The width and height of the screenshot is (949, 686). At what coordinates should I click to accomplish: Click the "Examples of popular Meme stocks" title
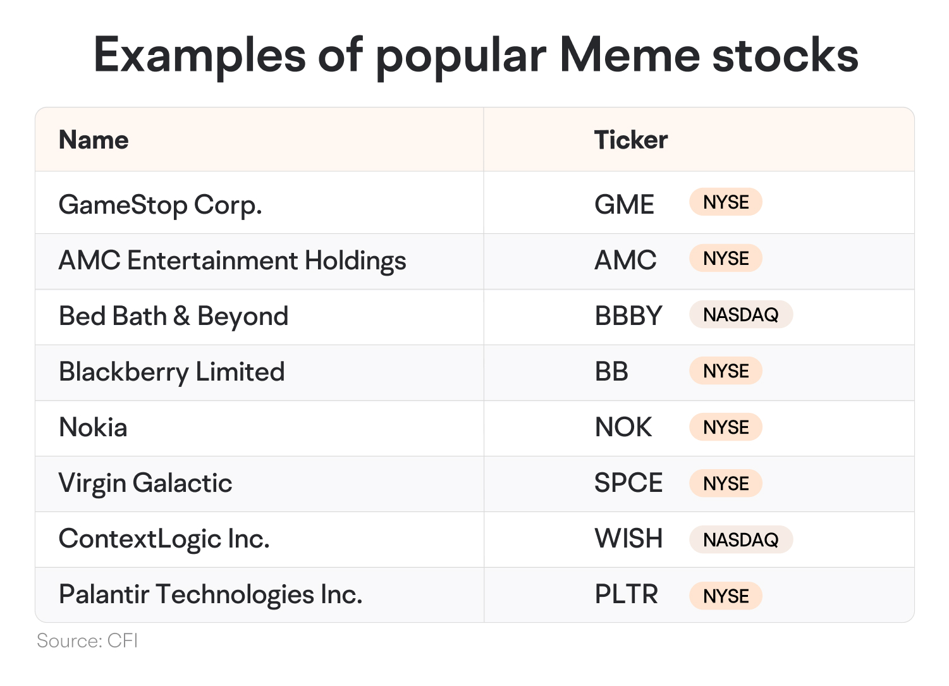point(475,55)
